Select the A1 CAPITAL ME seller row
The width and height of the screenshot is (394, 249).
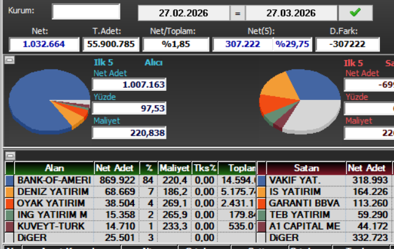326,226
